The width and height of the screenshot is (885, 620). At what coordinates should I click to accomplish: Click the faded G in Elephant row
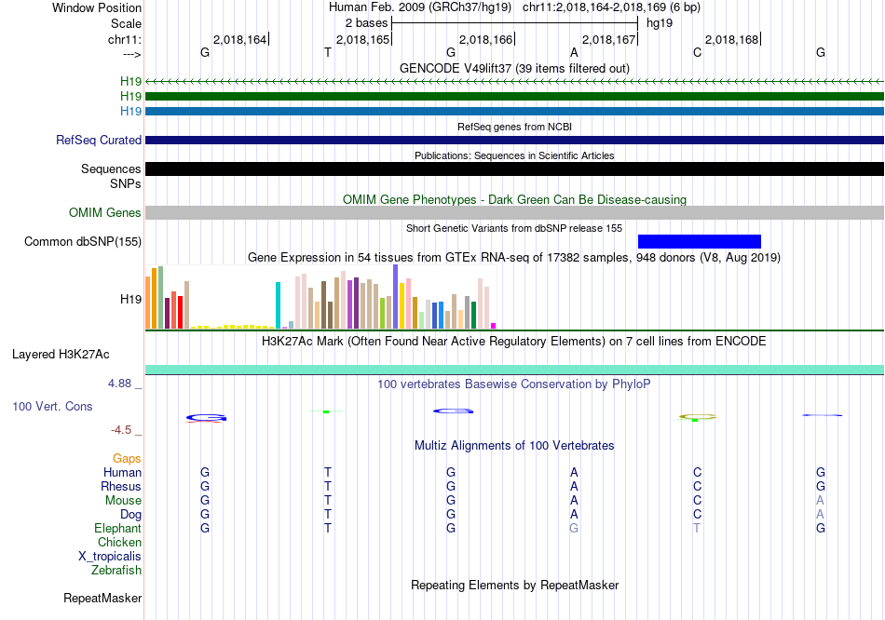(574, 528)
